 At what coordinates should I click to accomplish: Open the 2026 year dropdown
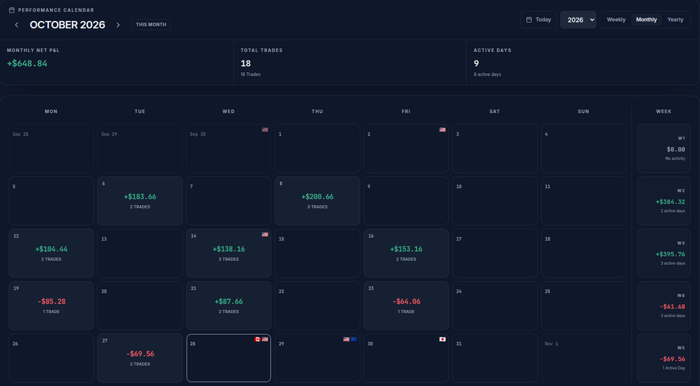(x=578, y=19)
